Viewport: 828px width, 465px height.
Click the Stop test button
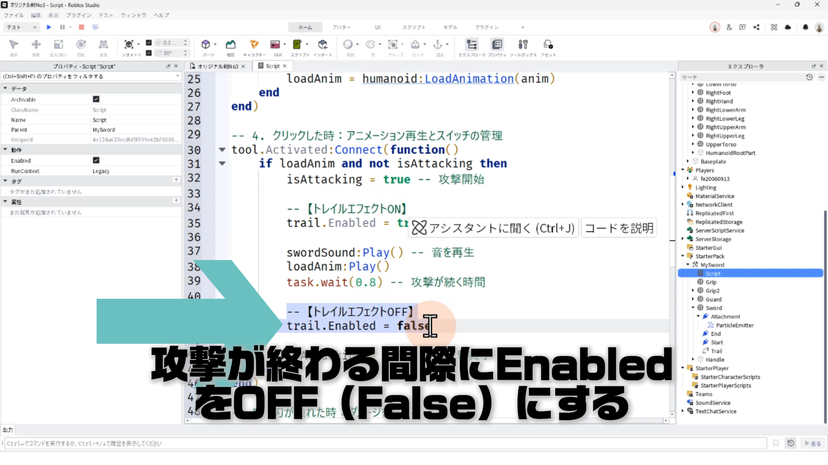tap(81, 27)
